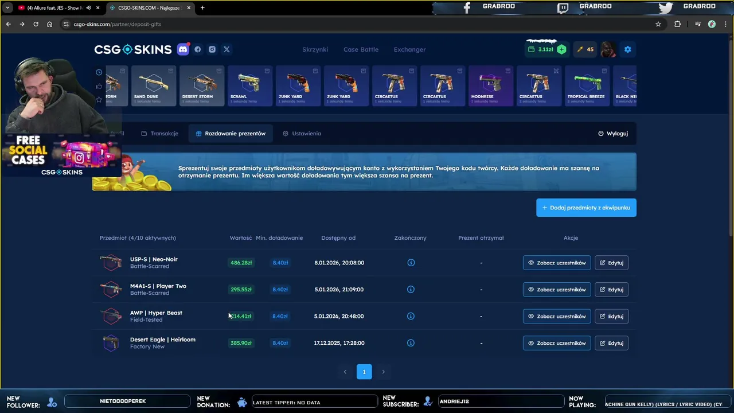Image resolution: width=734 pixels, height=413 pixels.
Task: Edit the M4A1-S Player Two gift
Action: (611, 289)
